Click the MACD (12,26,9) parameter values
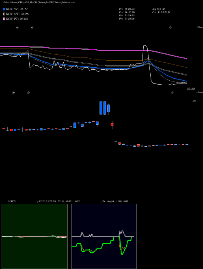The width and height of the screenshot is (203, 269). [54, 201]
